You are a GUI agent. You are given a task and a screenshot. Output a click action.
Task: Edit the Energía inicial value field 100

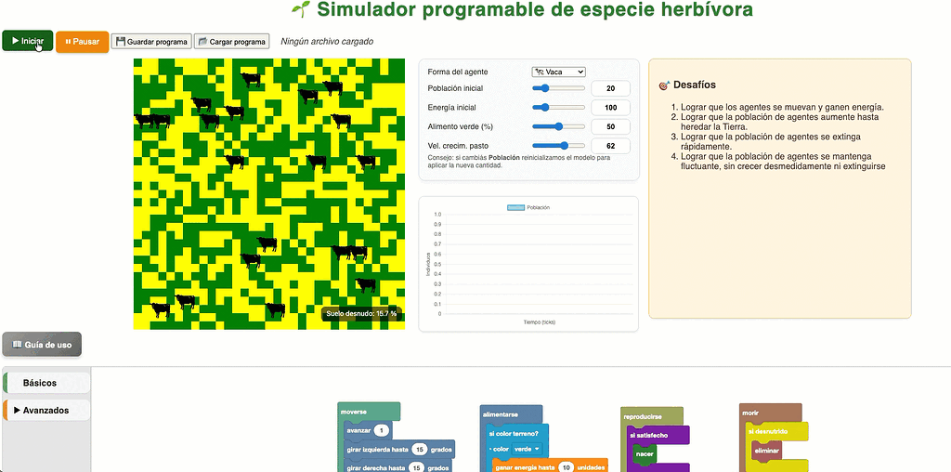point(610,108)
